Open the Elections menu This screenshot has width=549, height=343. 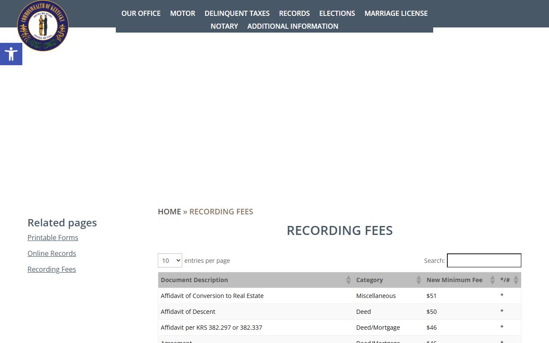pyautogui.click(x=337, y=13)
